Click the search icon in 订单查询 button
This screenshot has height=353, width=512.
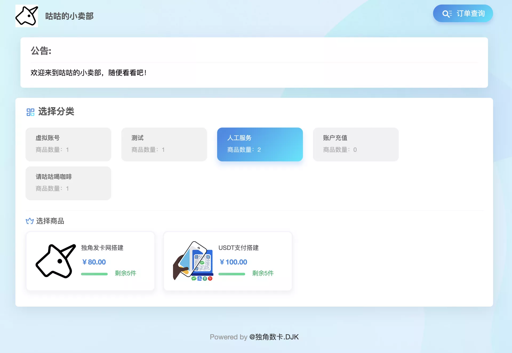[447, 14]
